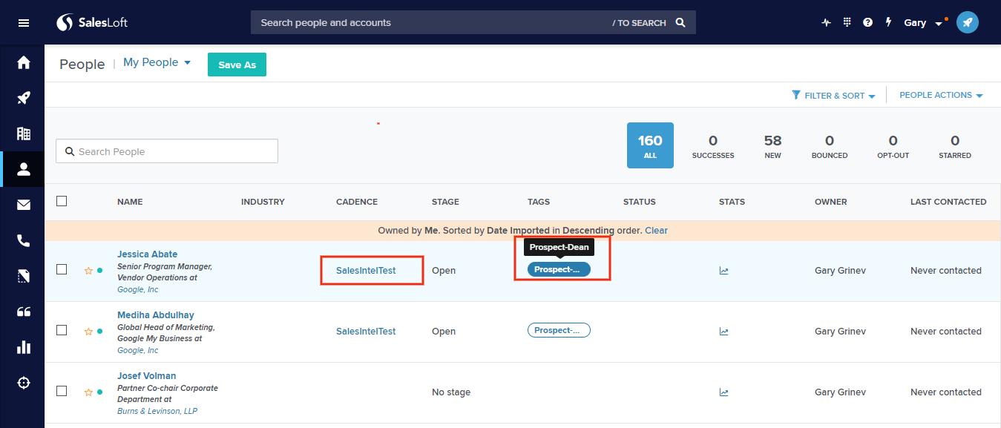Open SalesIntelTest cadence for Jessica Abate

click(366, 271)
